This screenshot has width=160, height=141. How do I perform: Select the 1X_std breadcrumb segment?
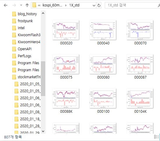click(74, 5)
